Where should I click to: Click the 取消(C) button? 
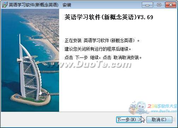[159, 119]
